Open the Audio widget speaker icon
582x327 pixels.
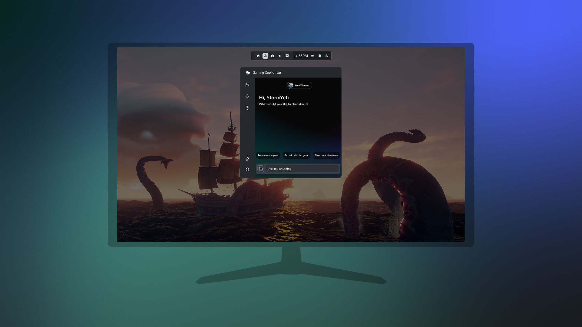pos(280,56)
